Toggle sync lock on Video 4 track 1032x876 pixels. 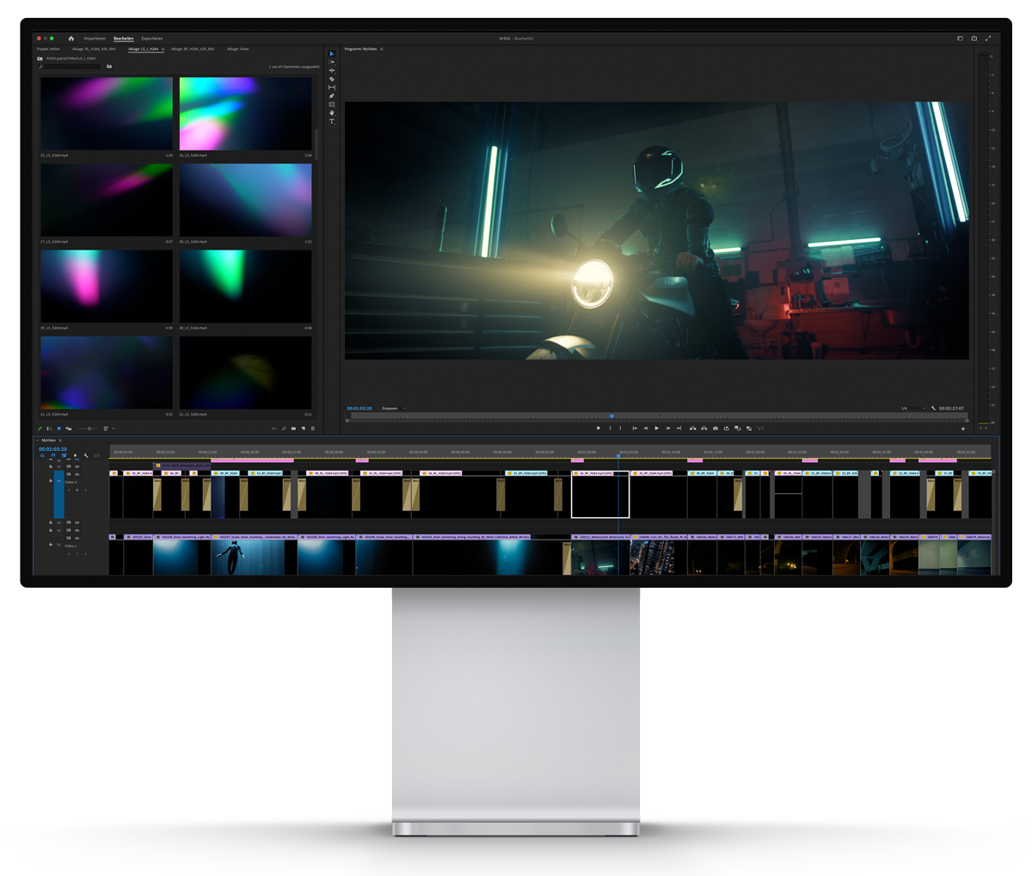pos(69,474)
